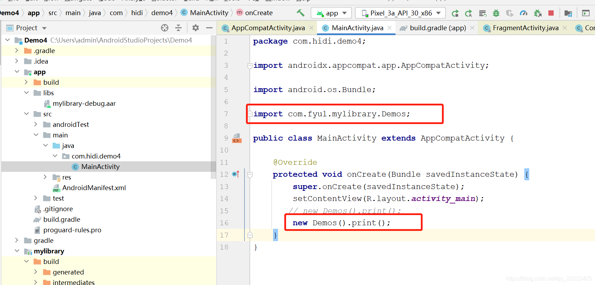
Task: Switch to AppCompatActivity.java tab
Action: pyautogui.click(x=268, y=28)
